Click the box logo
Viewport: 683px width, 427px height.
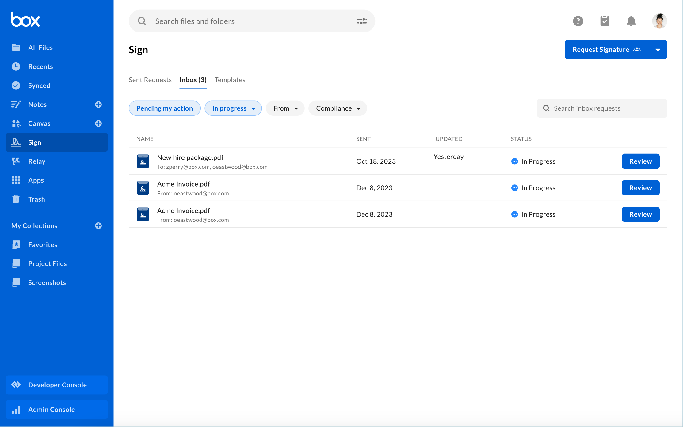click(x=25, y=20)
